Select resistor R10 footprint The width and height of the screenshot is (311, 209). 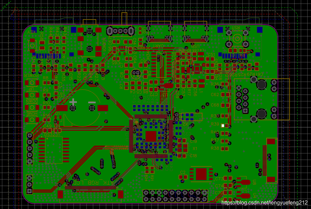tap(47, 107)
